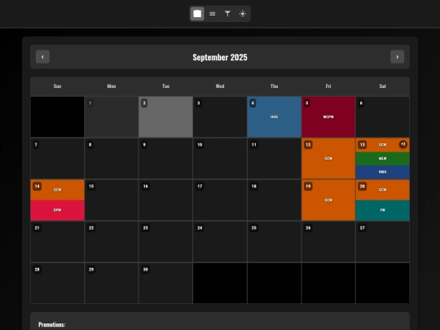Viewport: 440px width, 330px height.
Task: Open the MLW event on September 13
Action: (382, 159)
